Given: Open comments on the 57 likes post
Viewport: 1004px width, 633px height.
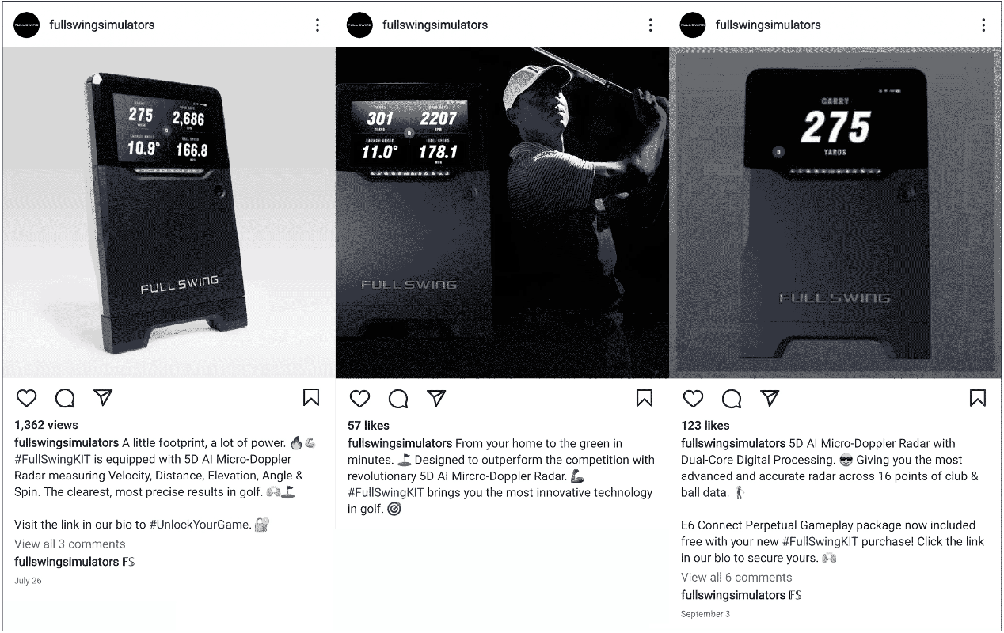Looking at the screenshot, I should (x=398, y=398).
